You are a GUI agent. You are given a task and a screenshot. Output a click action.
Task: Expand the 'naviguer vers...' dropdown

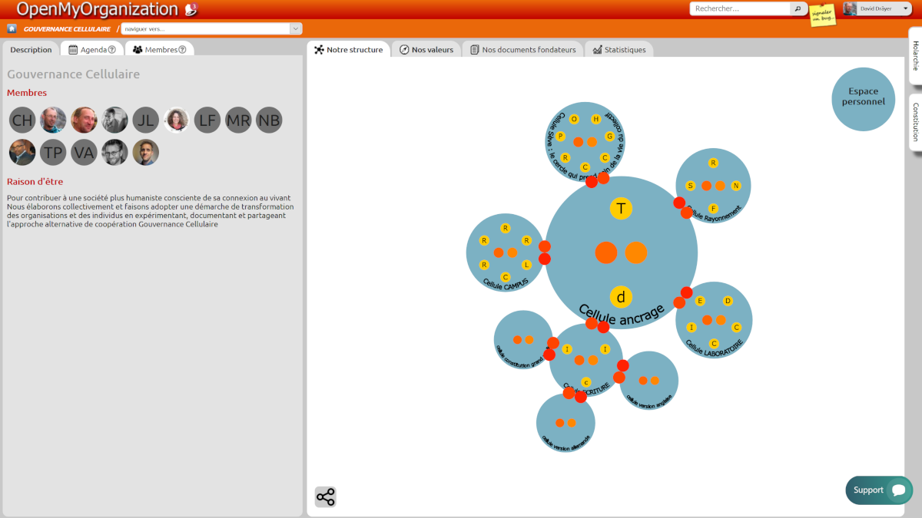coord(295,28)
